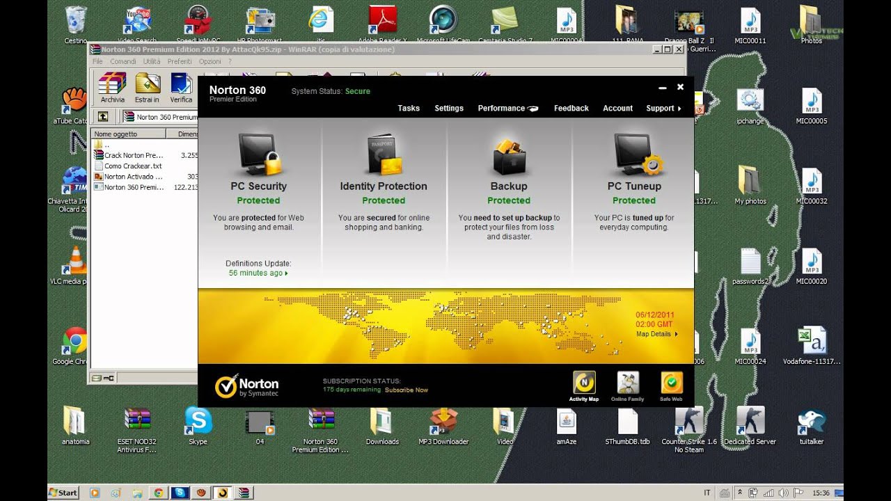
Task: Open the ESET NOD32 Antivirus archive icon
Action: click(x=137, y=430)
